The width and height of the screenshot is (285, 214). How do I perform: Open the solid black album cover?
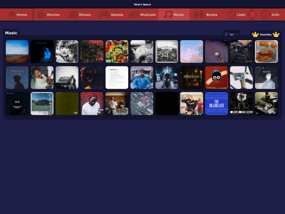(x=167, y=104)
